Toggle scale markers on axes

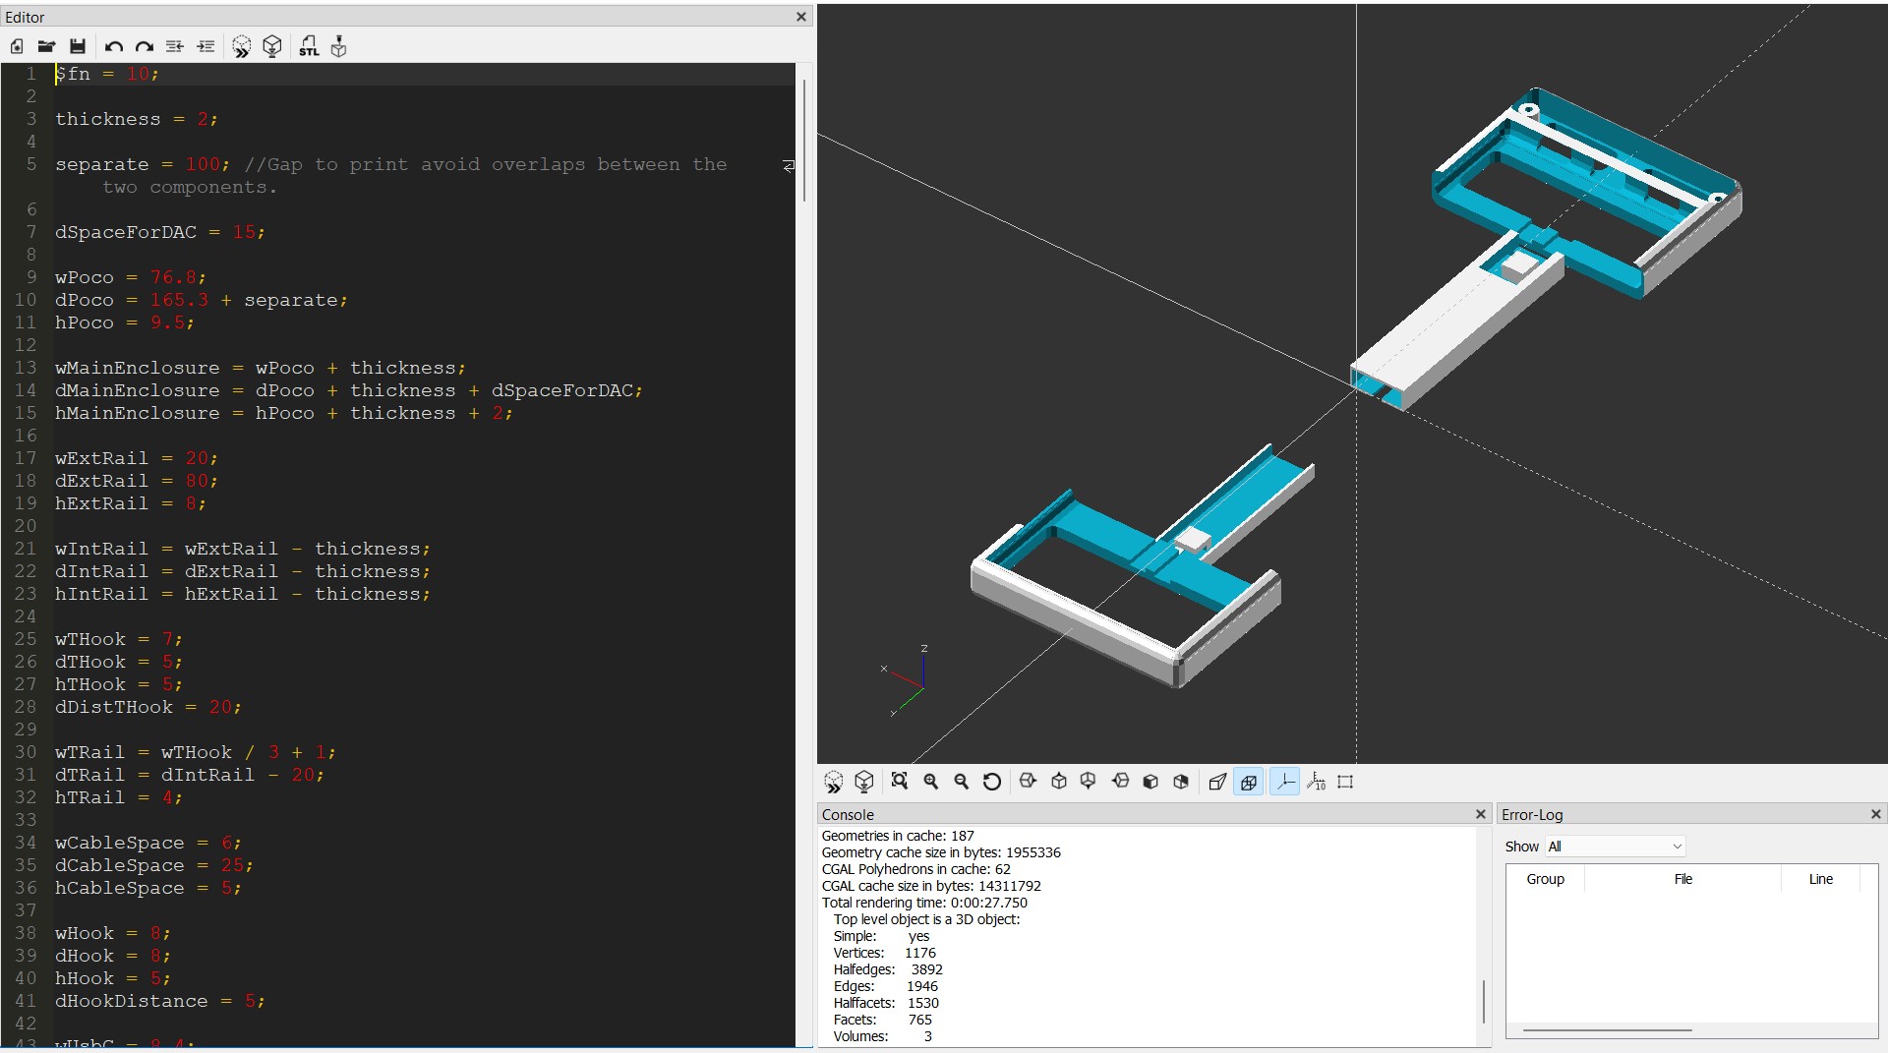pyautogui.click(x=1317, y=782)
